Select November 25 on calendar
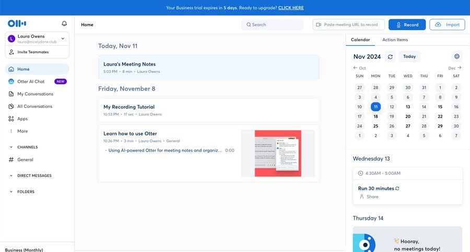Image resolution: width=470 pixels, height=252 pixels. click(x=375, y=126)
